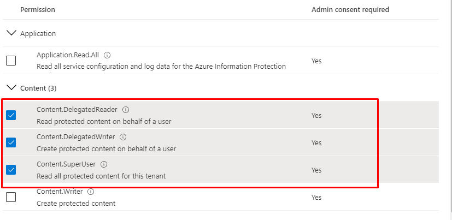This screenshot has width=452, height=220.
Task: Click info icon beside Content.DelegatedReader
Action: point(126,110)
